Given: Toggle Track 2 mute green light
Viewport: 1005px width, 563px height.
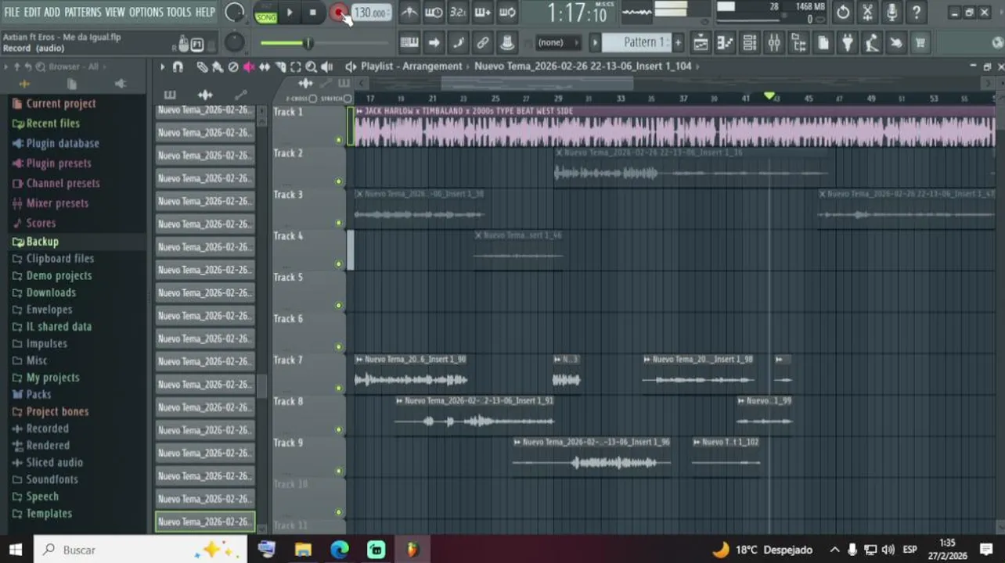Looking at the screenshot, I should tap(339, 181).
